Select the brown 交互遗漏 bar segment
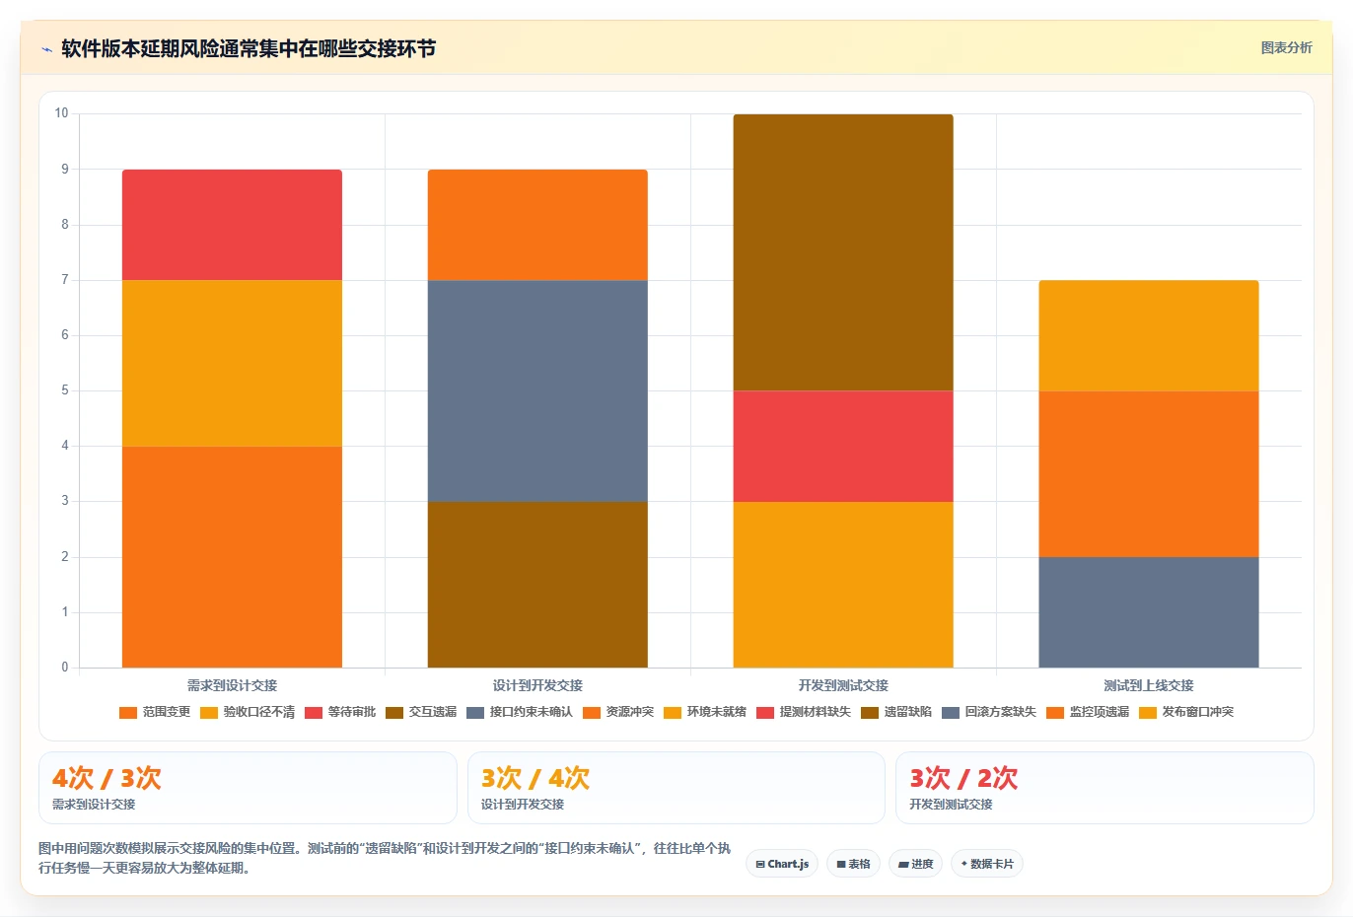This screenshot has height=917, width=1353. (x=537, y=585)
